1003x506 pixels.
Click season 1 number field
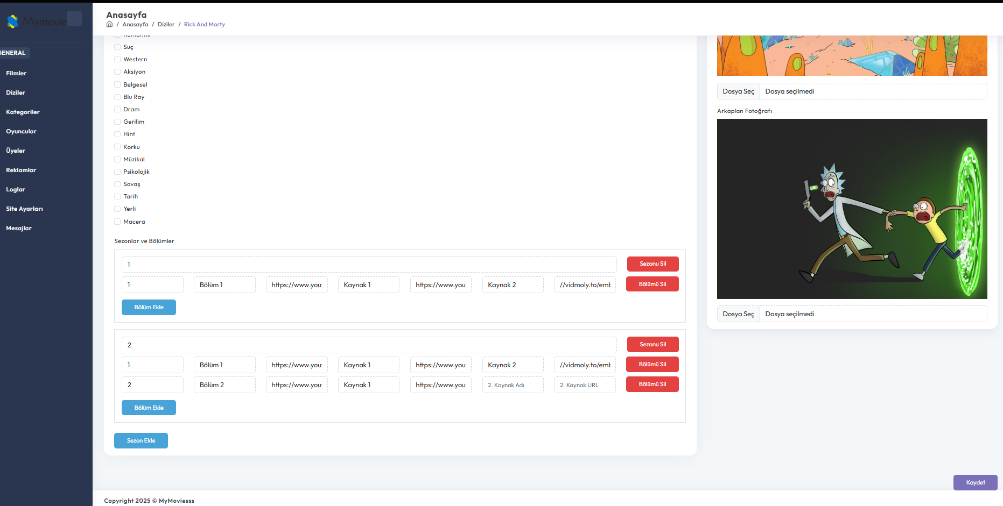(x=369, y=264)
